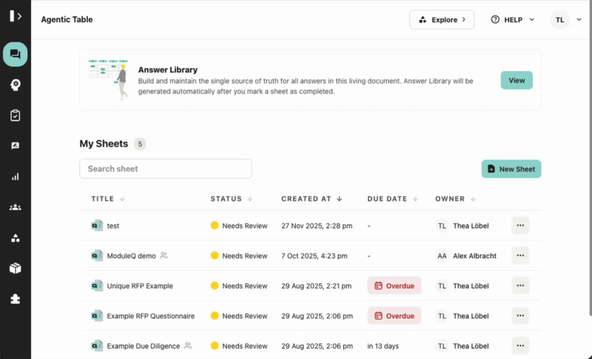
Task: View the Answer Library
Action: click(516, 80)
